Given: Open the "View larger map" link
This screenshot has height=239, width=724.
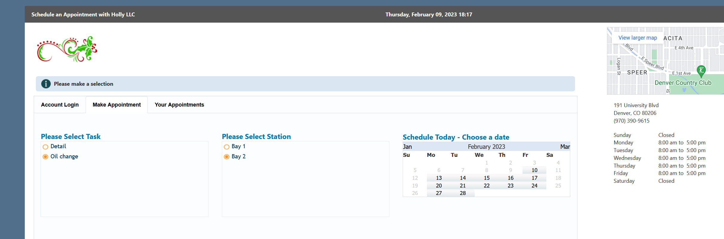Looking at the screenshot, I should pyautogui.click(x=637, y=38).
